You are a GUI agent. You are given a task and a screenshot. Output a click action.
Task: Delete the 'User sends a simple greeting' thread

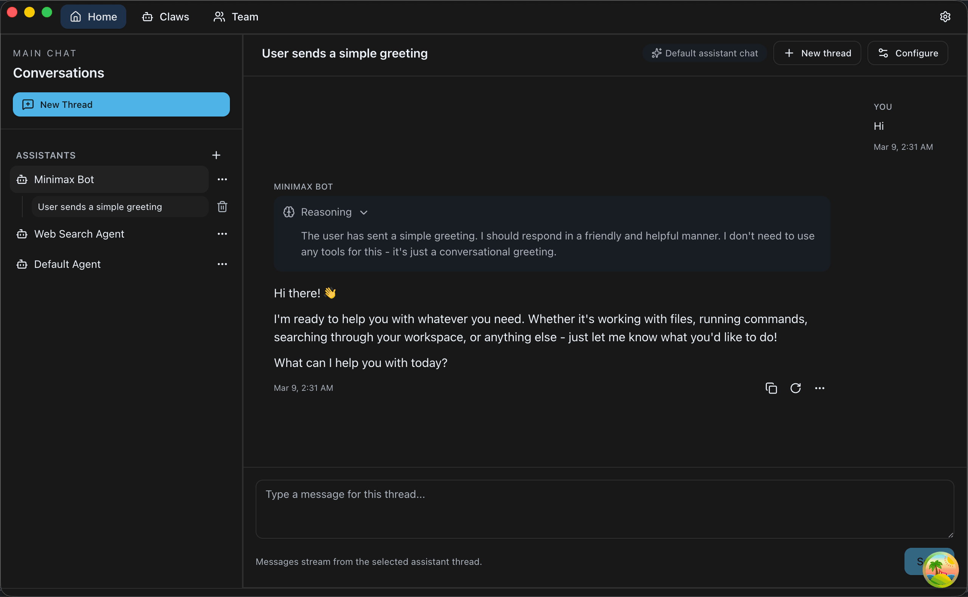(223, 206)
